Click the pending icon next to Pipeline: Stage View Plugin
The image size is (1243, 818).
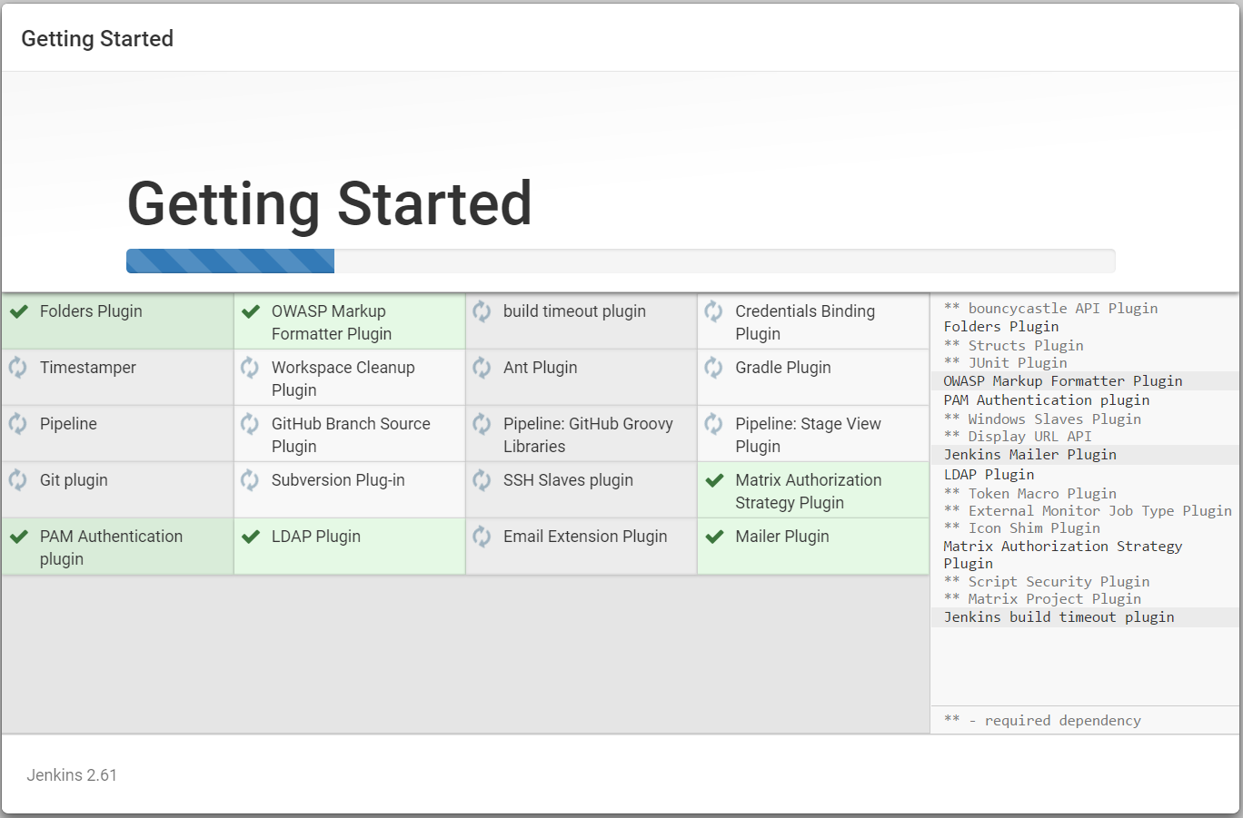click(713, 424)
